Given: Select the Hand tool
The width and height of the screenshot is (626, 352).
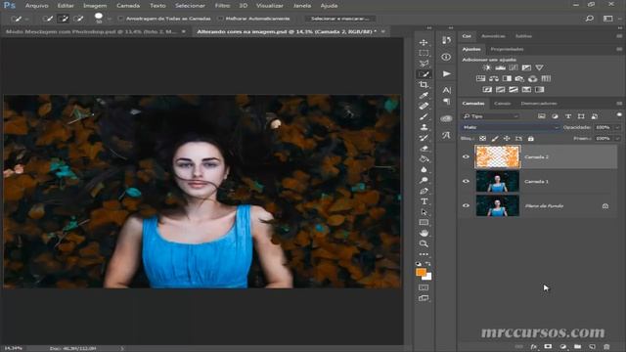Looking at the screenshot, I should (424, 233).
